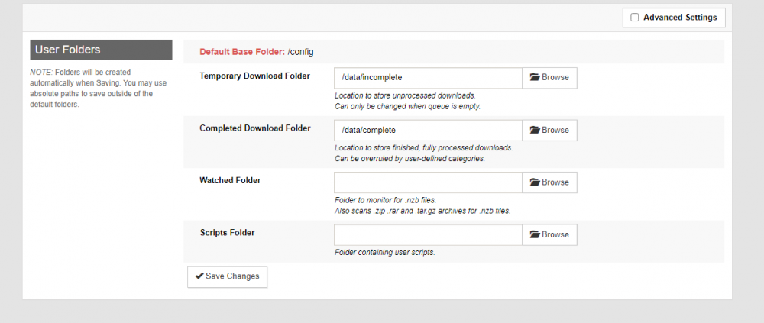Click the Advanced Settings label text
This screenshot has height=323, width=764.
[680, 18]
